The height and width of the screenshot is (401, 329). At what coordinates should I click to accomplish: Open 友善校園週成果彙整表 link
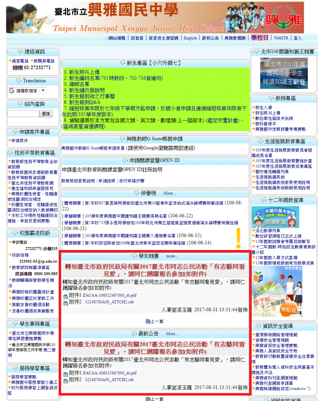33,311
